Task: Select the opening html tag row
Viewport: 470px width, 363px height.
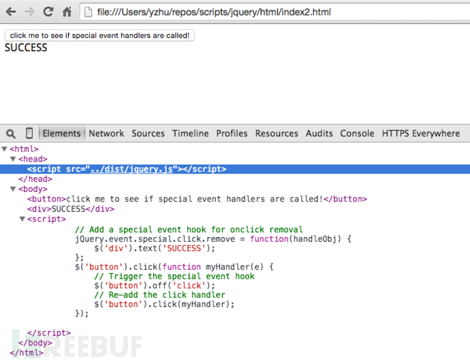Action: (24, 149)
